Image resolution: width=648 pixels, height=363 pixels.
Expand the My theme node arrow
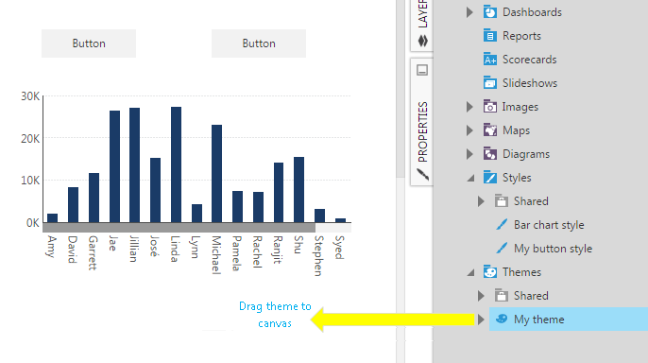coord(481,320)
